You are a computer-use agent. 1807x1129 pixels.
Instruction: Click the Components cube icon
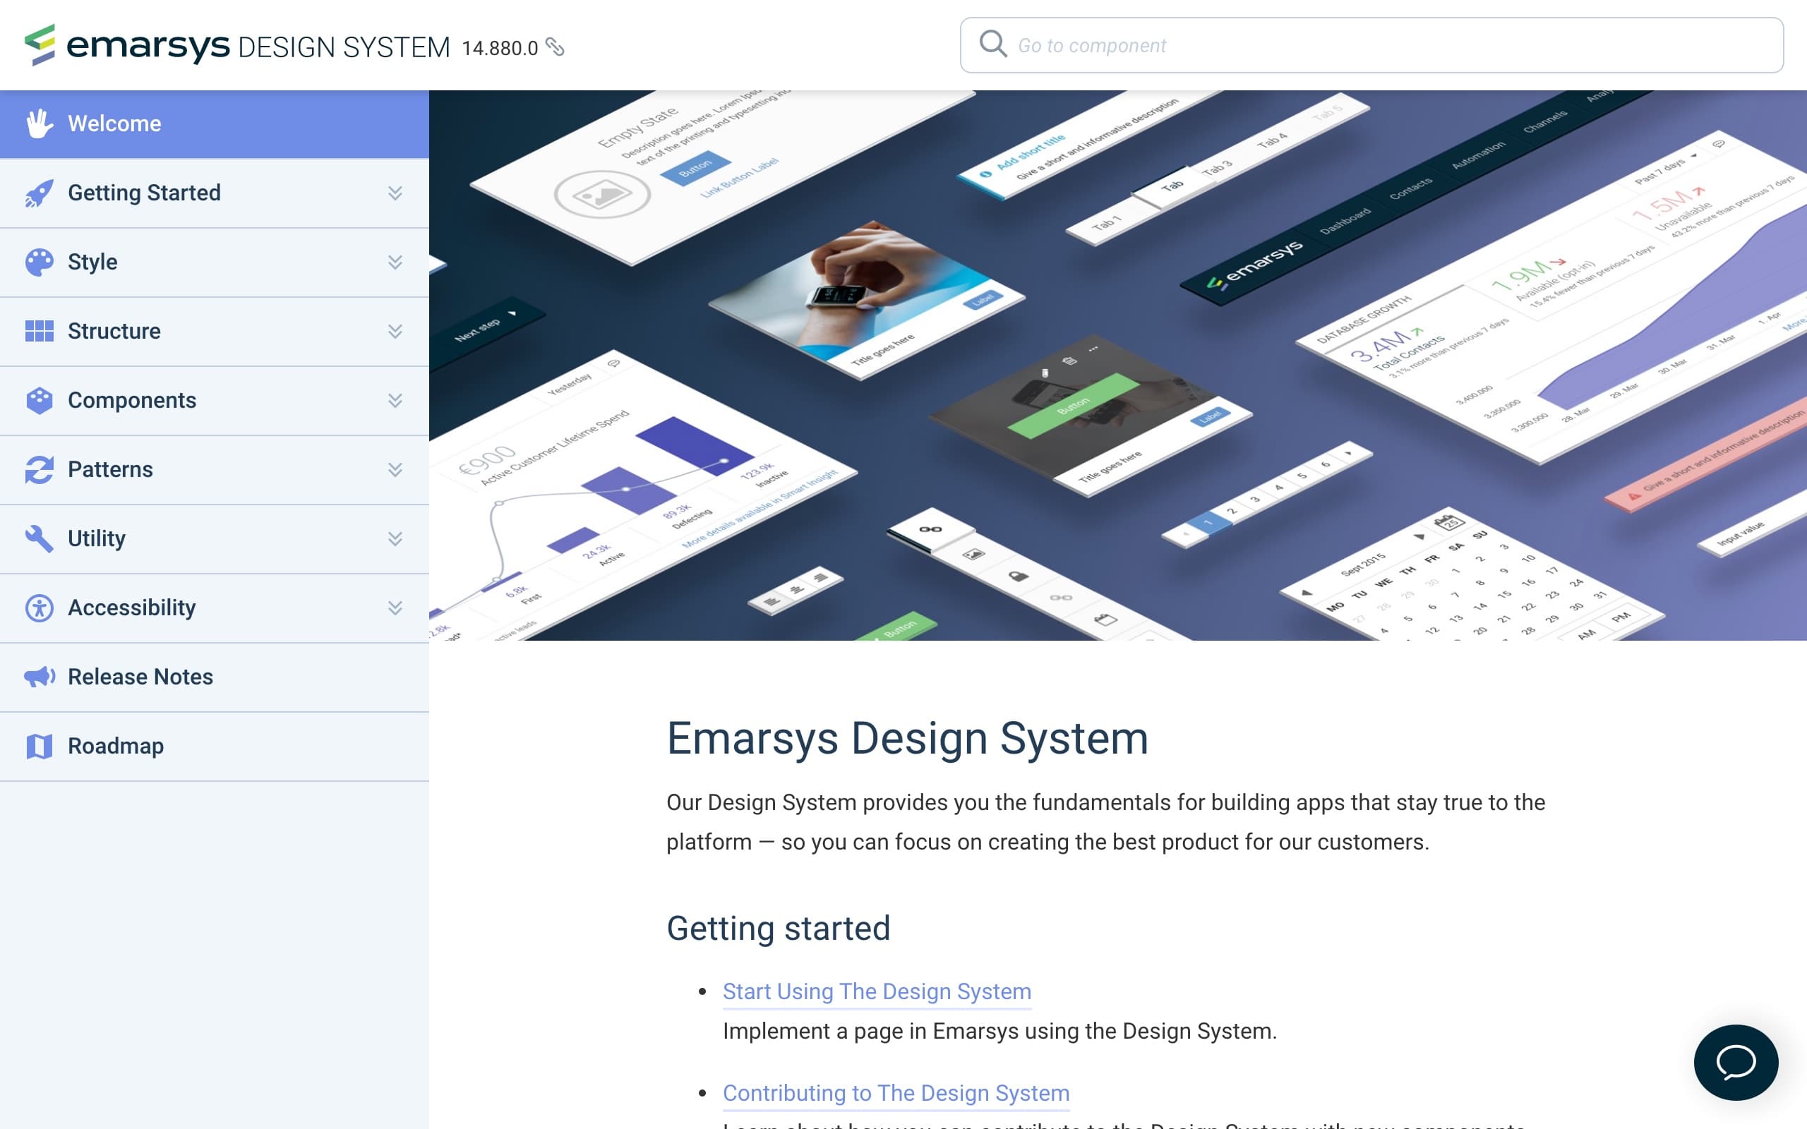click(40, 400)
